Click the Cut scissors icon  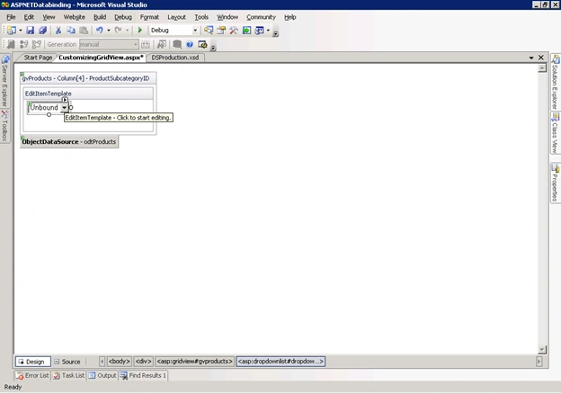click(58, 31)
